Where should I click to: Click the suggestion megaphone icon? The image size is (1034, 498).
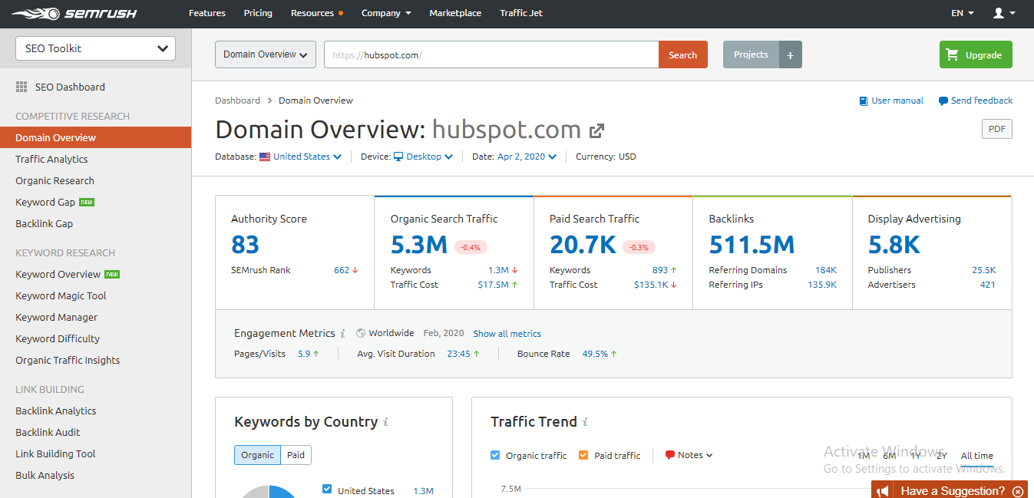pyautogui.click(x=884, y=491)
